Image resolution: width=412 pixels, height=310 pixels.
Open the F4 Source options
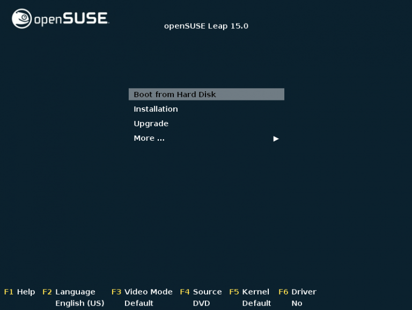click(201, 292)
